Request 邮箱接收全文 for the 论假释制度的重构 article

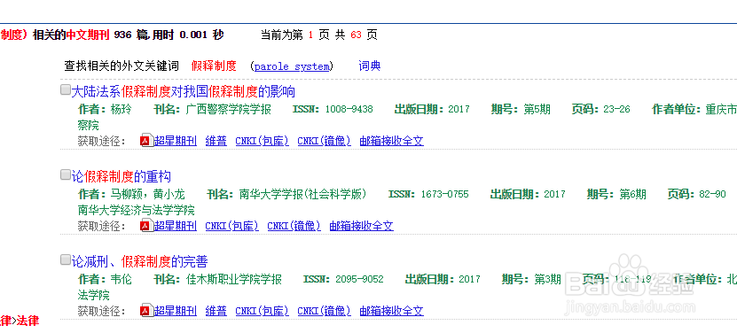pyautogui.click(x=362, y=226)
